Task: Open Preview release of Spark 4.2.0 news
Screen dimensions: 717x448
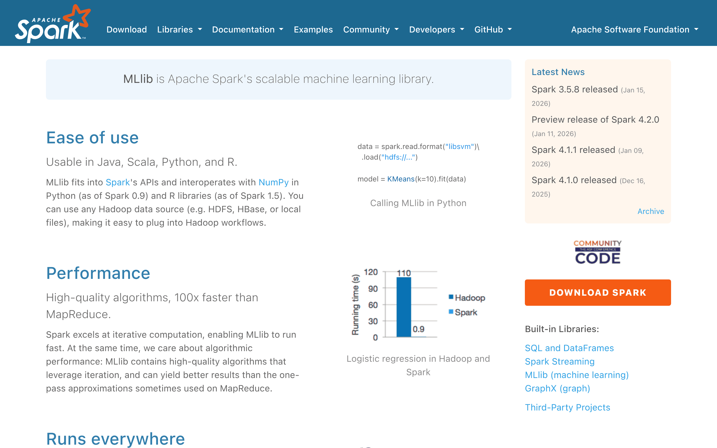Action: pyautogui.click(x=595, y=119)
